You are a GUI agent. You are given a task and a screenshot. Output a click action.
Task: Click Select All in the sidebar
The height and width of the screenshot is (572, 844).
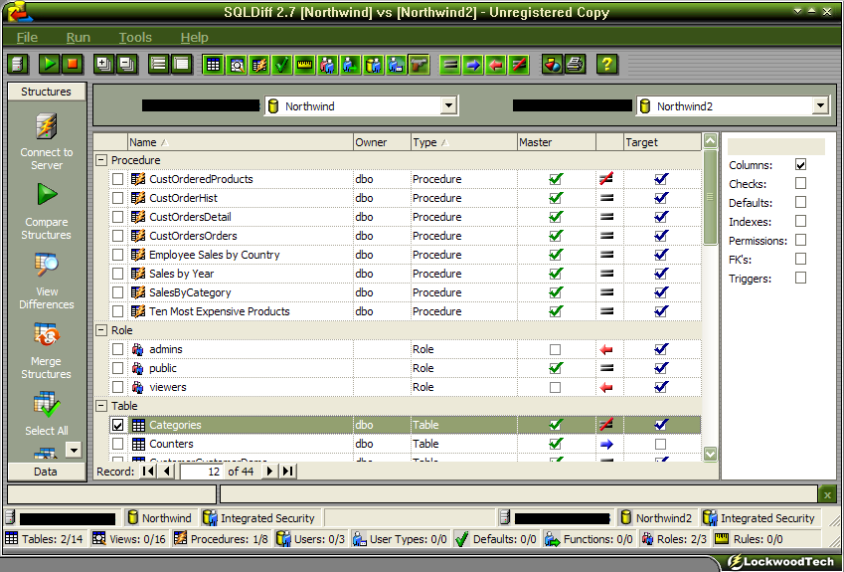(47, 414)
